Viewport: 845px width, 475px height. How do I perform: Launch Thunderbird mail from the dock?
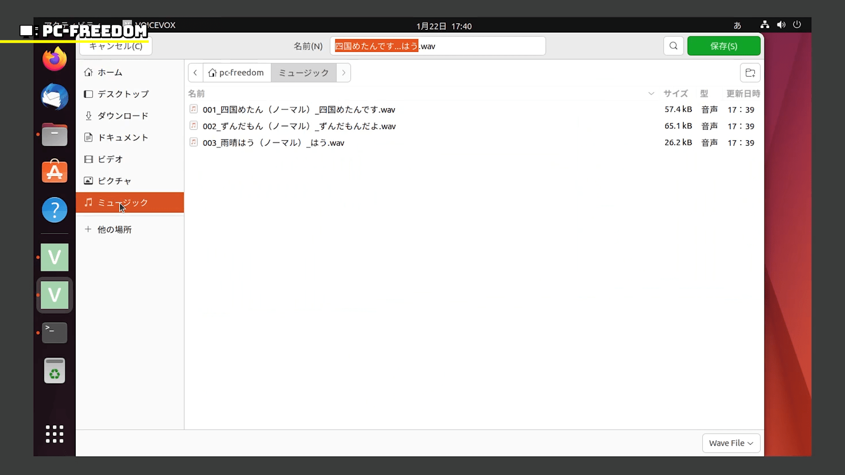point(55,97)
